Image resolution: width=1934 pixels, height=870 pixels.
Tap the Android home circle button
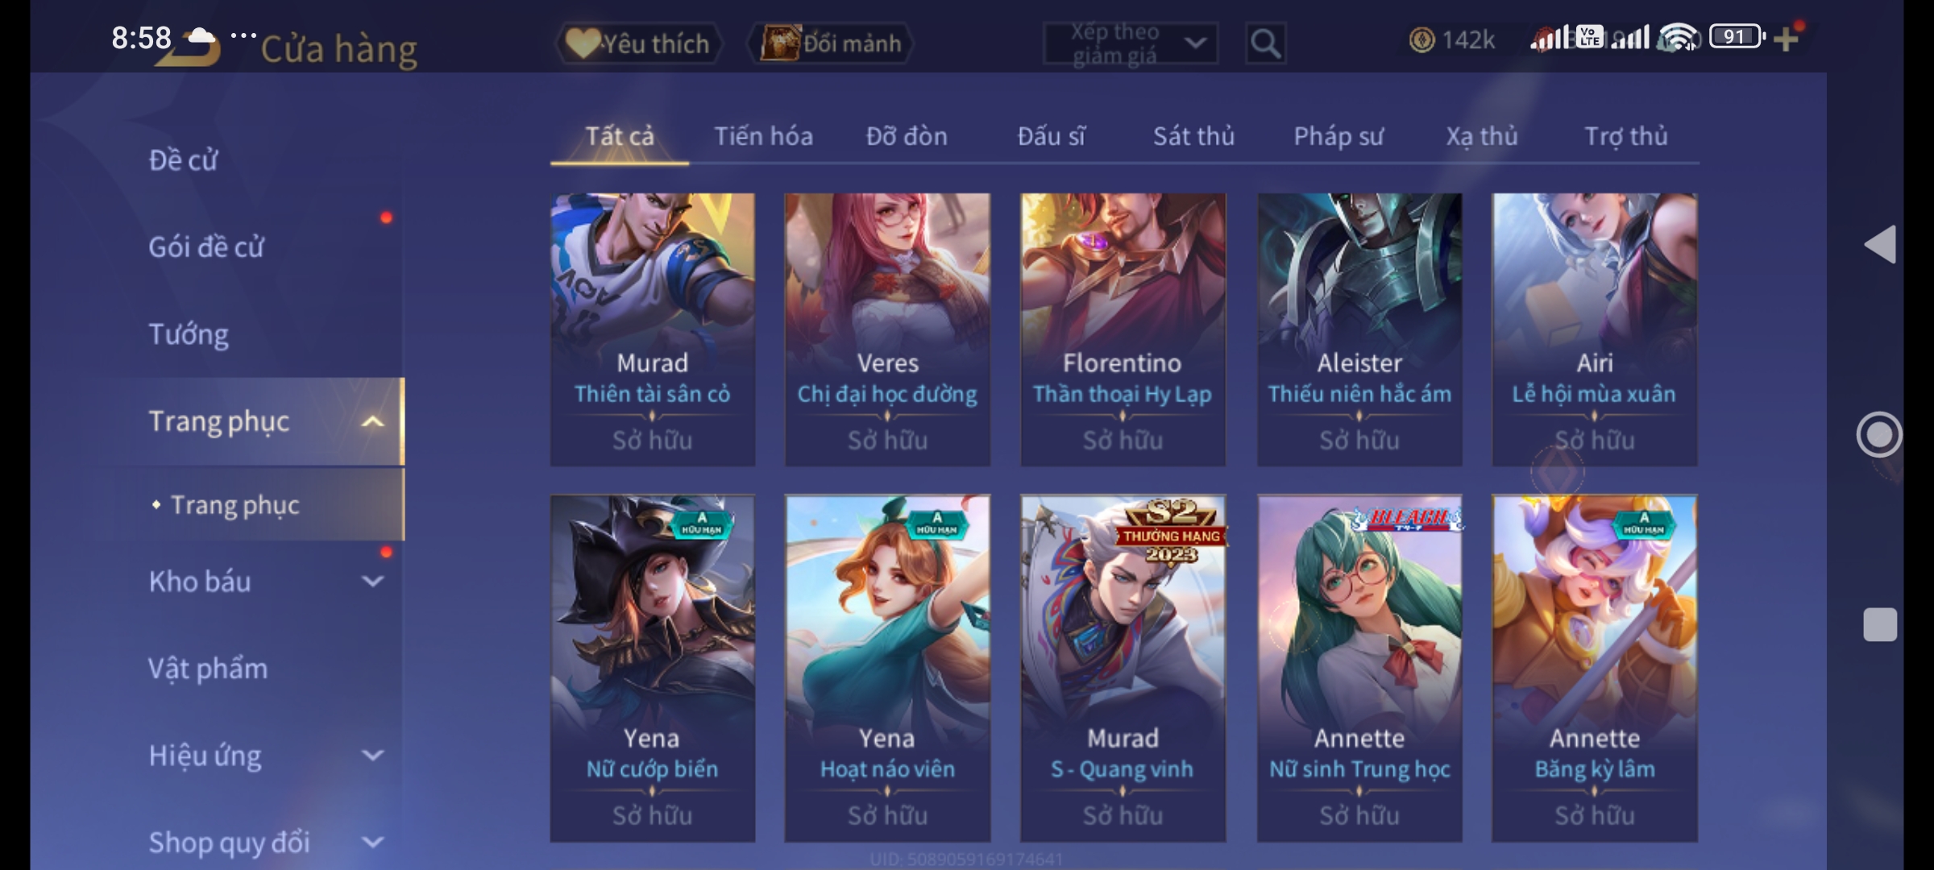click(x=1879, y=435)
